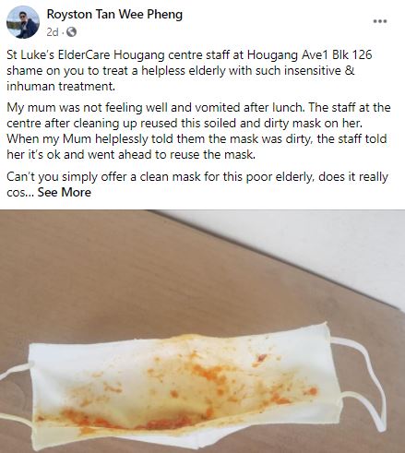This screenshot has height=453, width=405.
Task: Open the three-dot post options menu
Action: (x=380, y=21)
